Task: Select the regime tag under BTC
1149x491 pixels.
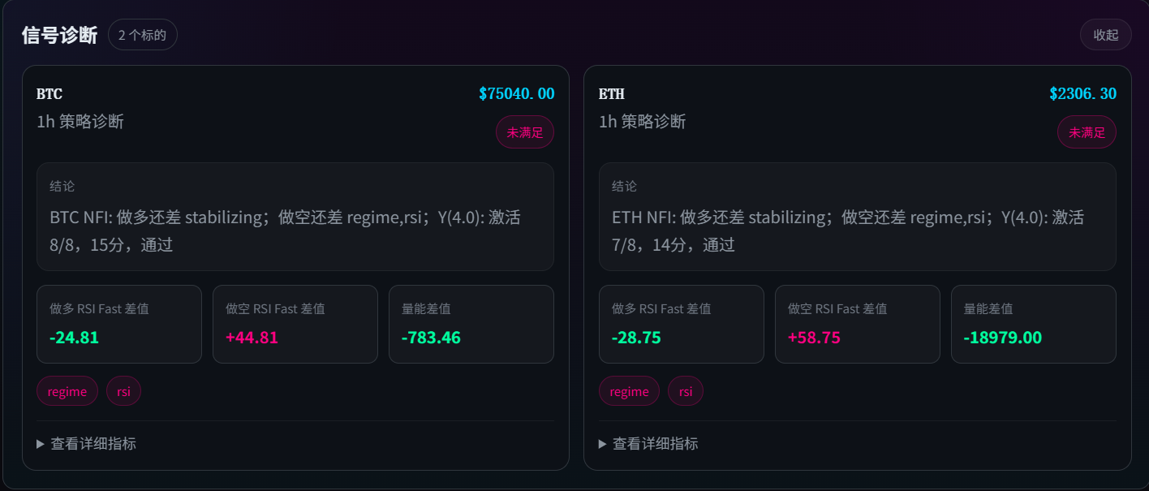Action: pos(67,391)
